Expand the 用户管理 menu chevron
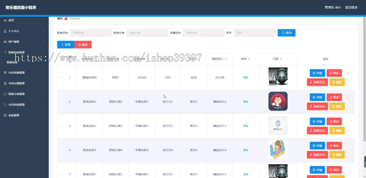Viewport: 366px width, 178px height. coord(44,42)
